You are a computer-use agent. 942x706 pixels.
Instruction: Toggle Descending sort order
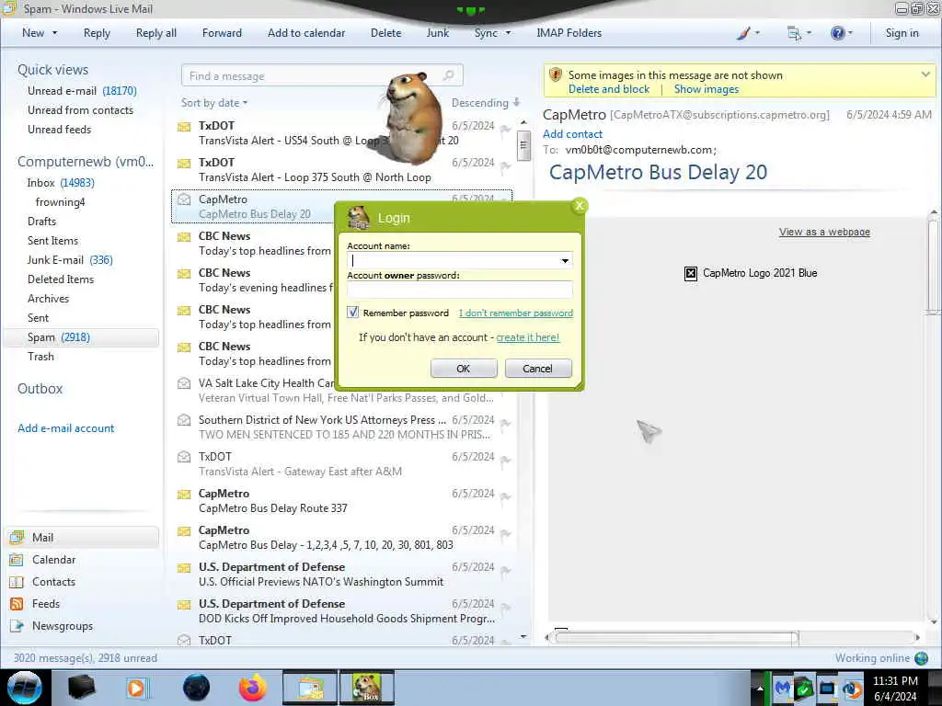[486, 103]
